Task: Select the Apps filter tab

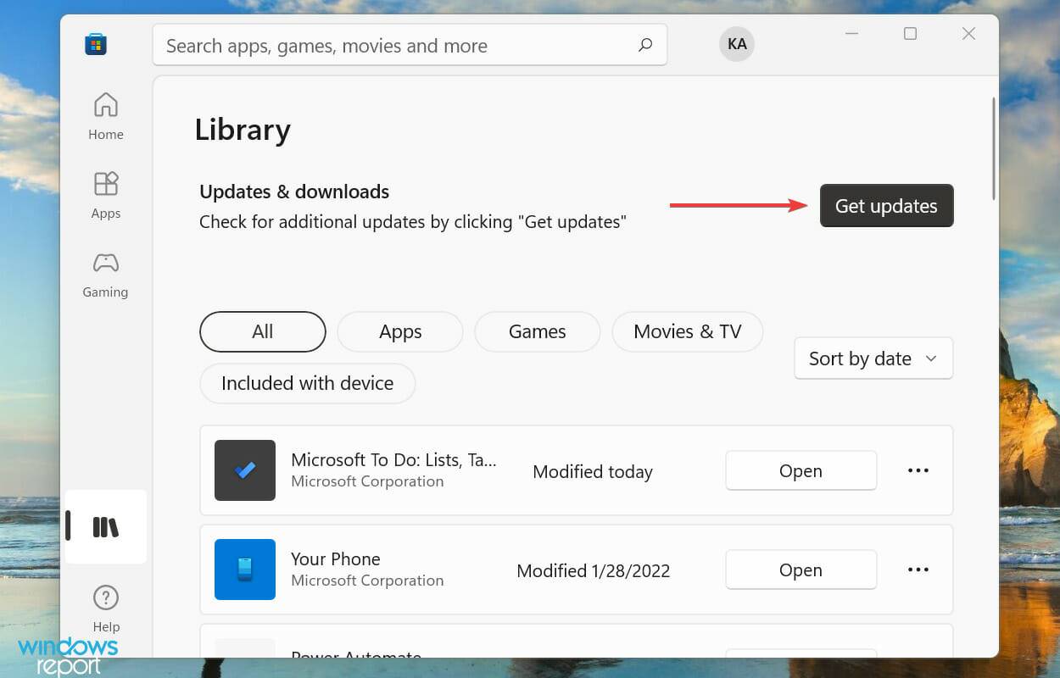Action: (399, 331)
